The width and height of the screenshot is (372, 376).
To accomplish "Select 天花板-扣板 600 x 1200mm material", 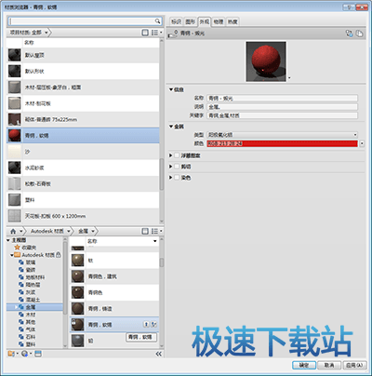I will 83,216.
